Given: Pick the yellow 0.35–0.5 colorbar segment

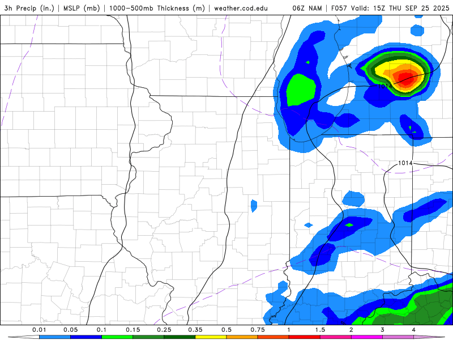Looking at the screenshot, I should click(211, 337).
